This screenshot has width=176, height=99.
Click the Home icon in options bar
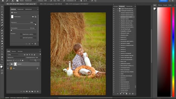(3, 1)
